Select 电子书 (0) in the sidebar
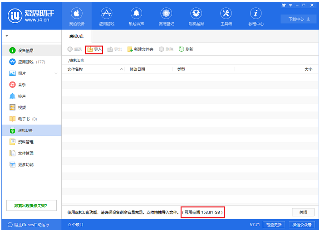The width and height of the screenshot is (320, 232). click(32, 119)
